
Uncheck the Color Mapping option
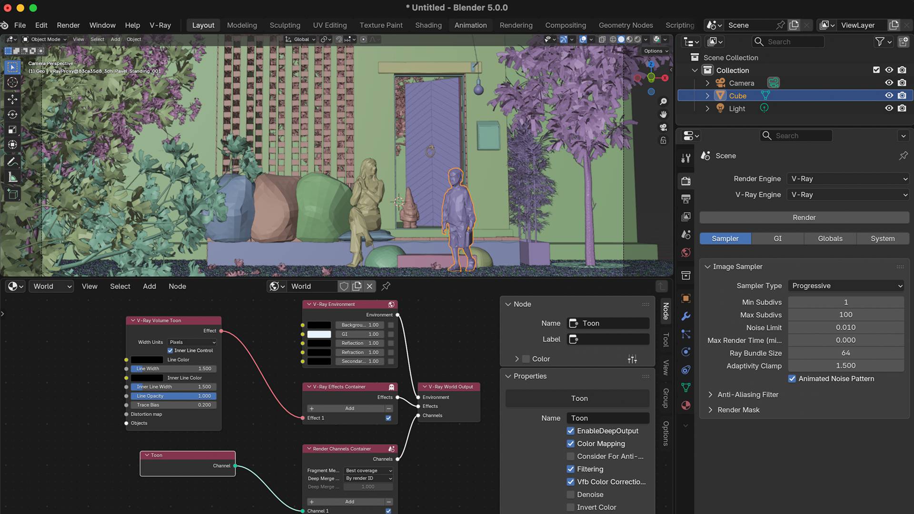point(570,444)
